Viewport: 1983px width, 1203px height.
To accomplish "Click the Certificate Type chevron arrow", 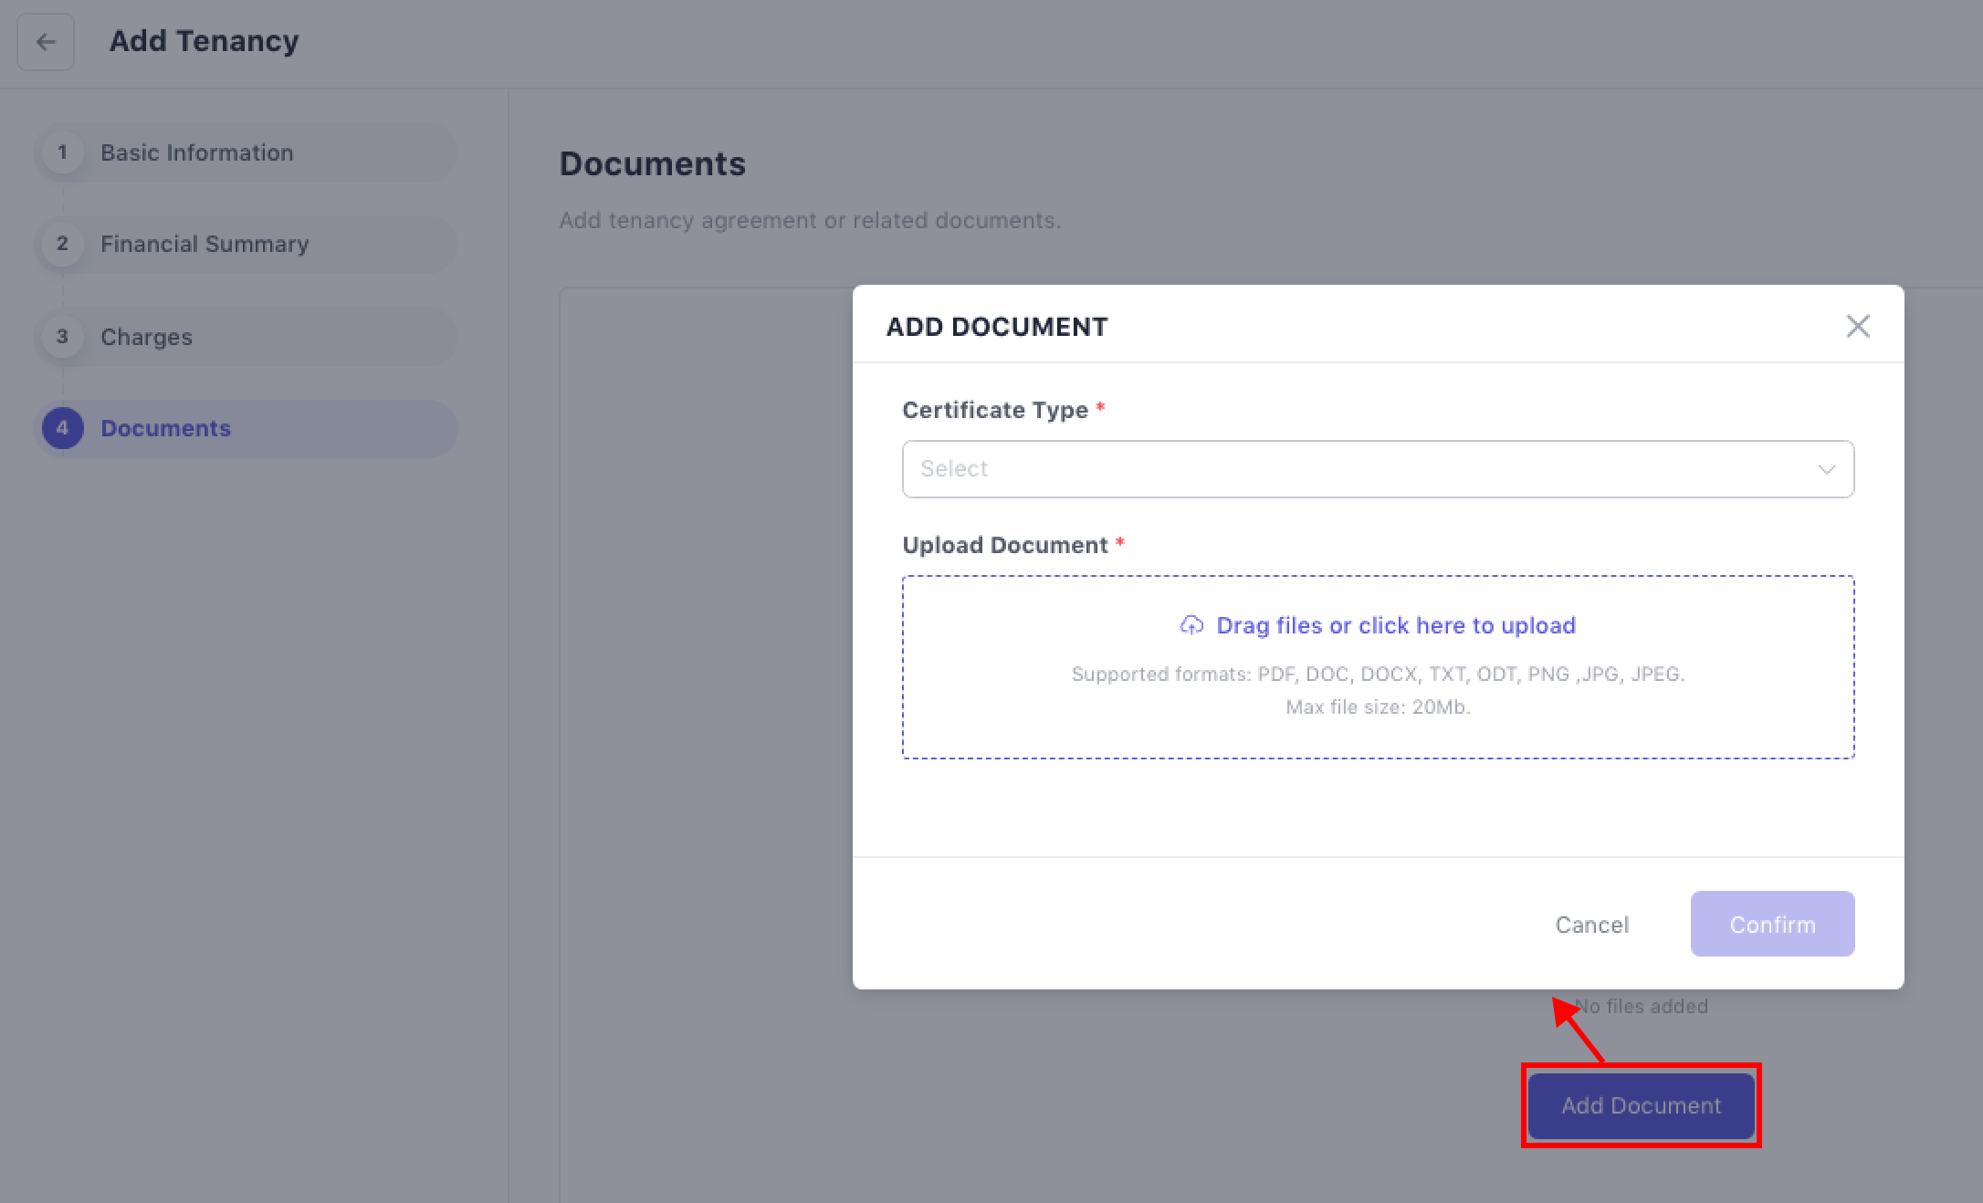I will [x=1826, y=469].
